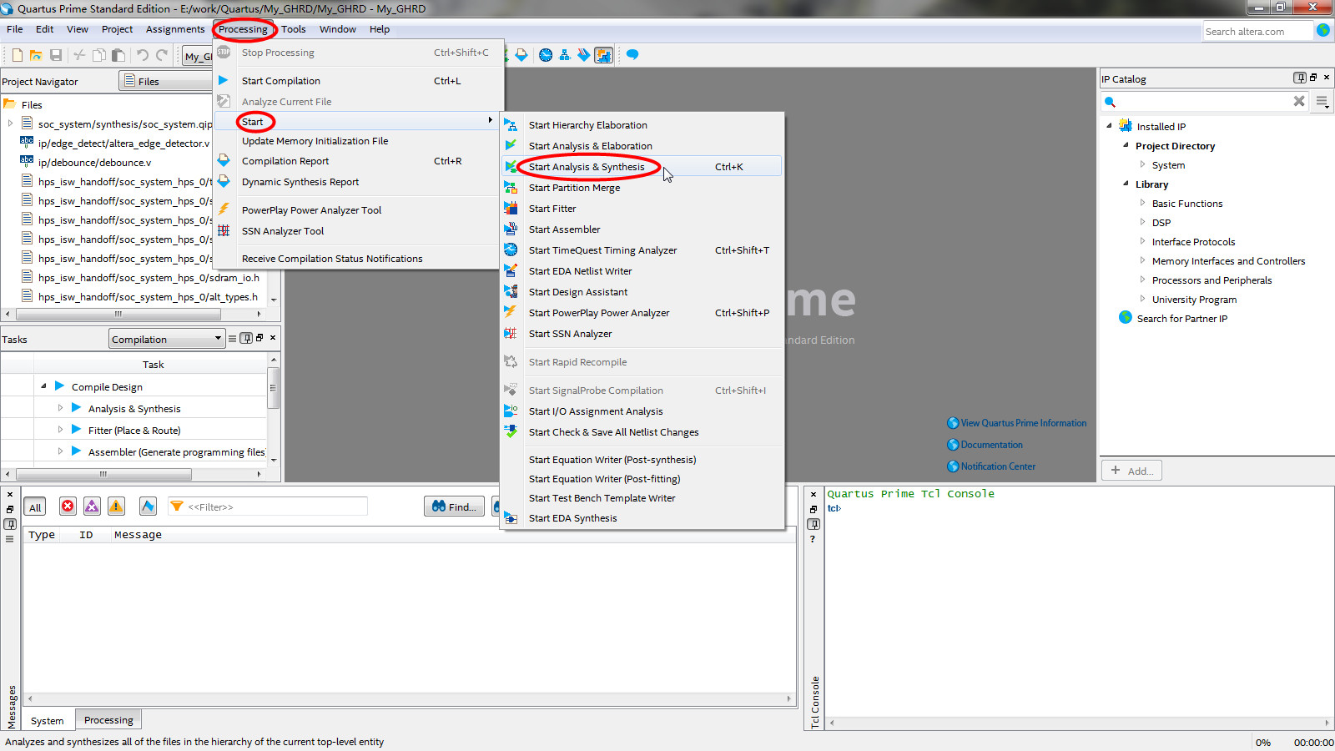Toggle flagged messages filter icon
This screenshot has width=1335, height=751.
(148, 507)
